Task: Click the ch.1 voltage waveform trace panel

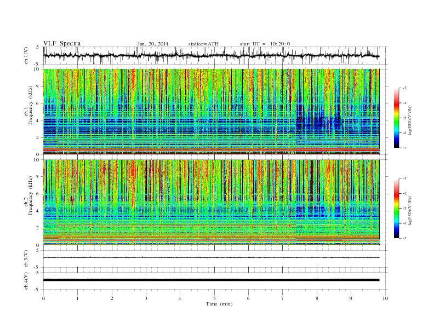Action: pyautogui.click(x=215, y=55)
